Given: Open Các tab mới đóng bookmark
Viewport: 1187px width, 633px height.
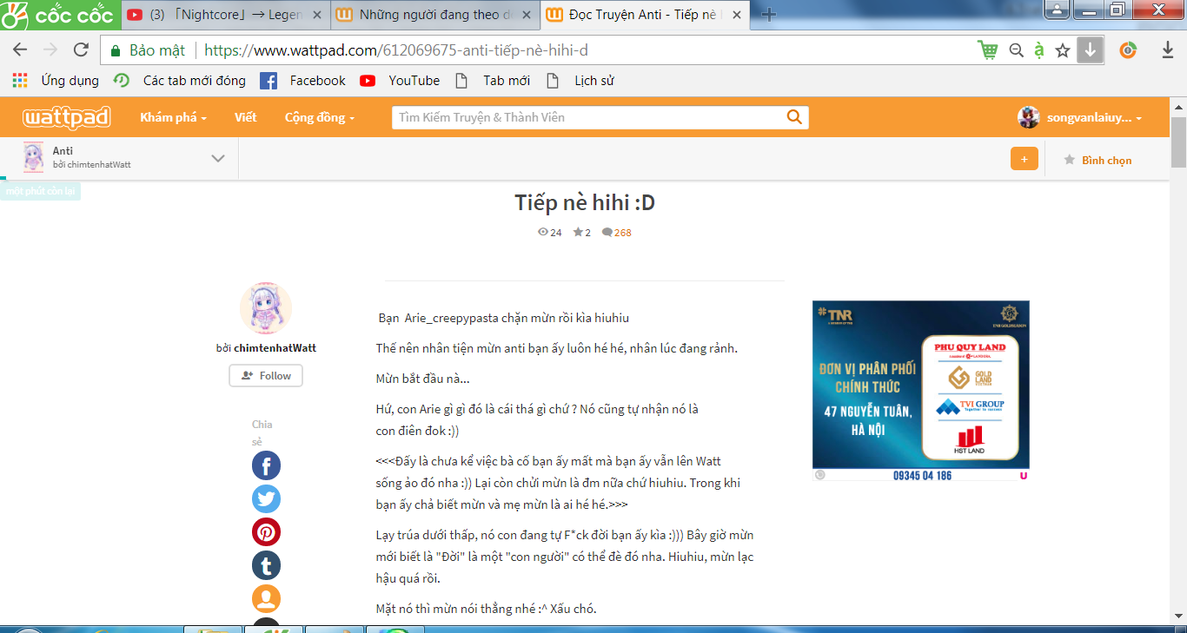Looking at the screenshot, I should [x=181, y=81].
